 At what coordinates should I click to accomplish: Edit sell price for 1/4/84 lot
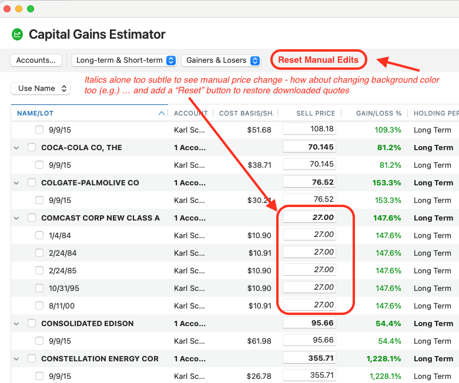coord(309,234)
